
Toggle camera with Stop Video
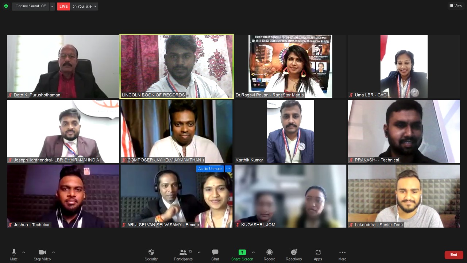[x=42, y=255]
